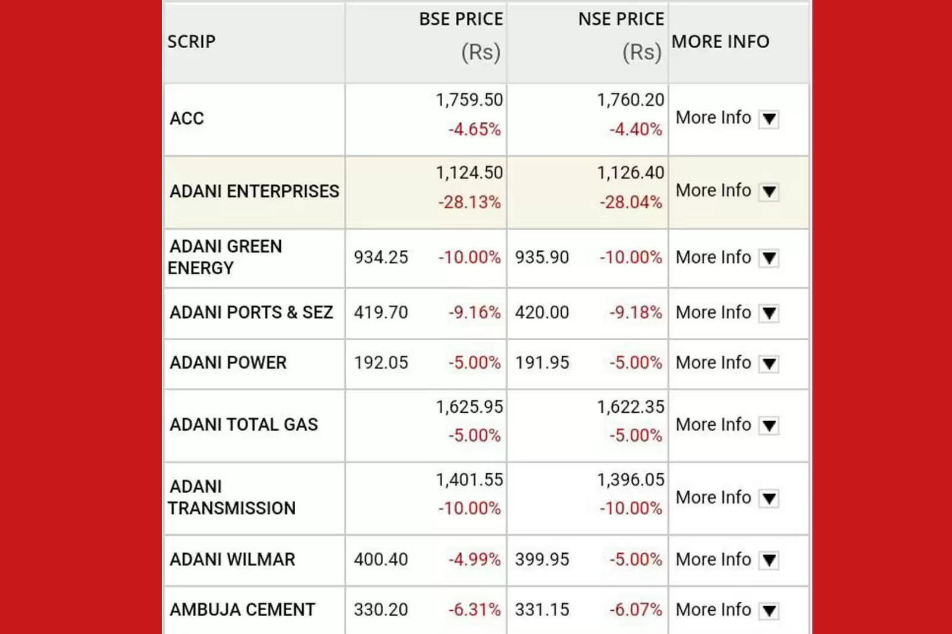Open More Info dropdown for Adani Power
Image resolution: width=952 pixels, height=634 pixels.
coord(769,363)
